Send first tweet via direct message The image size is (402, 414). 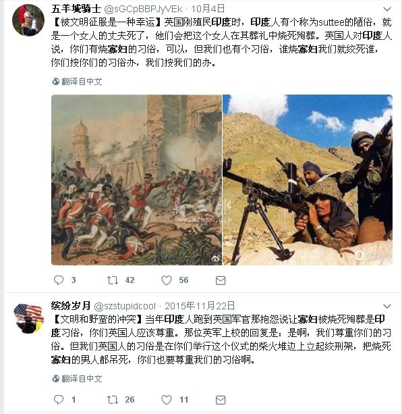pyautogui.click(x=221, y=280)
